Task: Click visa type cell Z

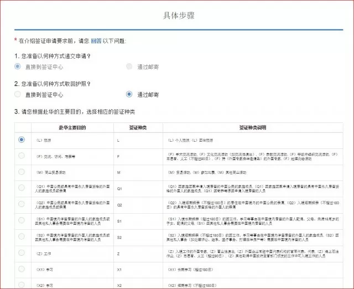Action: [x=138, y=254]
